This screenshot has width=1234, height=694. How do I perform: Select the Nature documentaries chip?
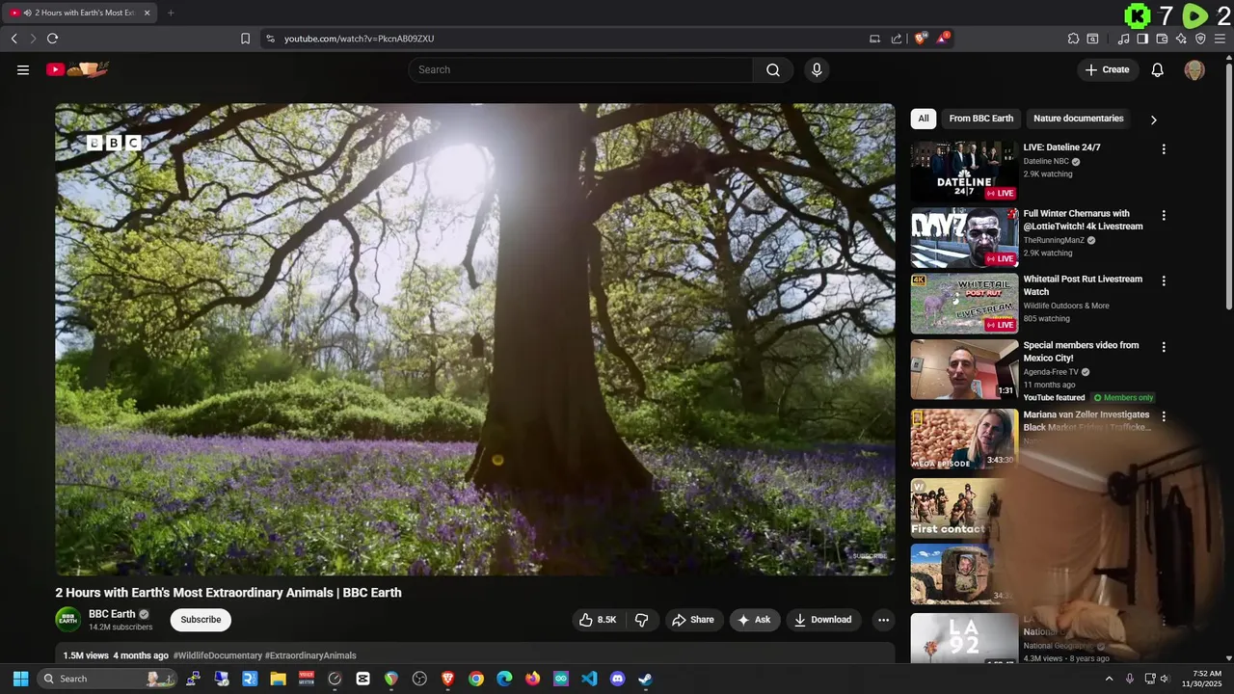coord(1078,119)
